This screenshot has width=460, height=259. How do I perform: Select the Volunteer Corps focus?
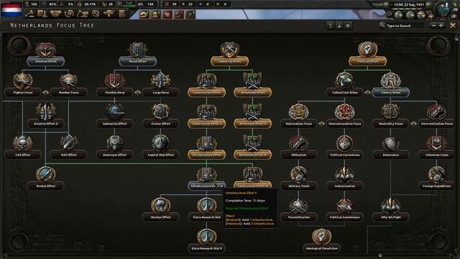437,147
